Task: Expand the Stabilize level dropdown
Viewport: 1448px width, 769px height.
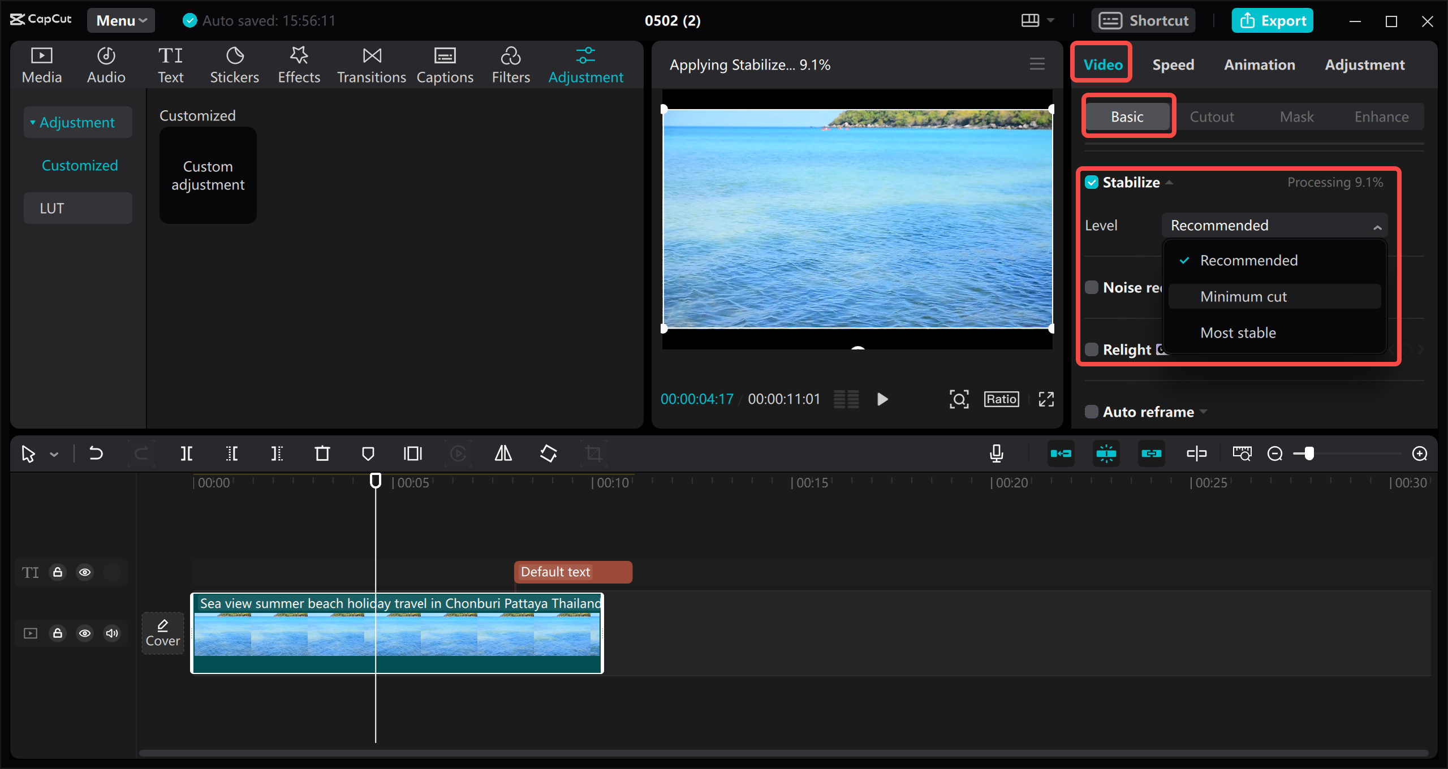Action: point(1275,225)
